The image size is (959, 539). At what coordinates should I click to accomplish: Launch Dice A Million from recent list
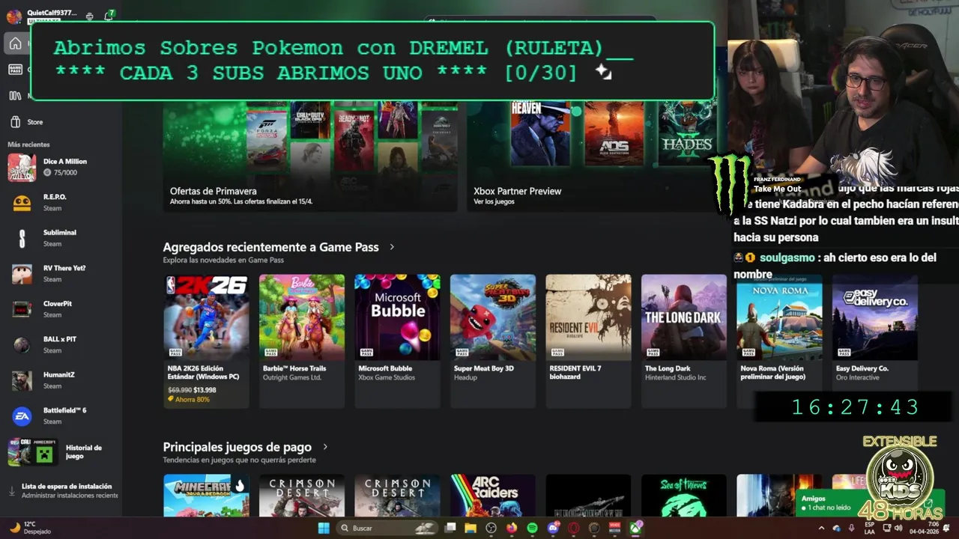click(x=60, y=167)
